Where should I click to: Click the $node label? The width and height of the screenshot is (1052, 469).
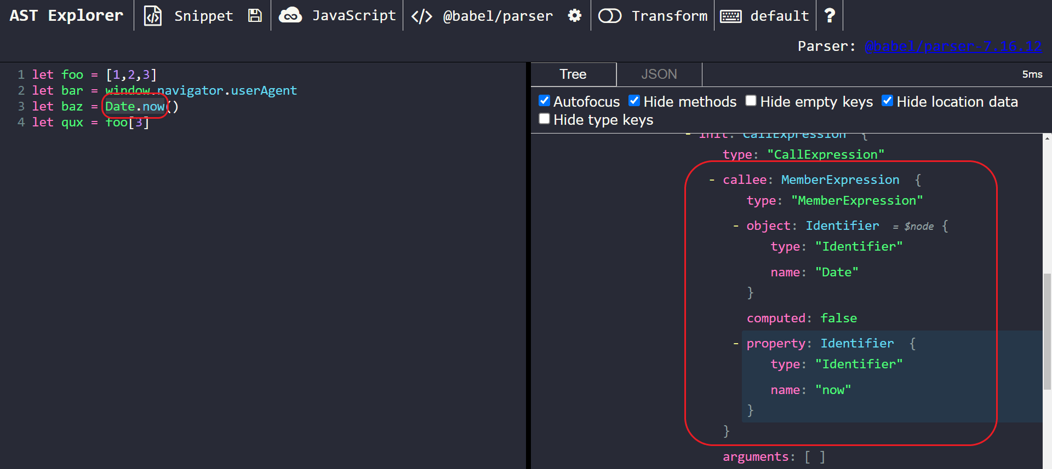tap(919, 227)
